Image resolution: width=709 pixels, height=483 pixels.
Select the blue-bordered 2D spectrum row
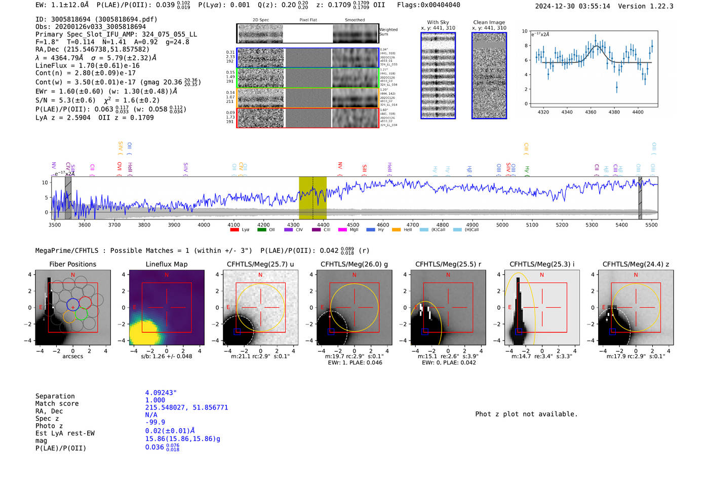(x=308, y=58)
